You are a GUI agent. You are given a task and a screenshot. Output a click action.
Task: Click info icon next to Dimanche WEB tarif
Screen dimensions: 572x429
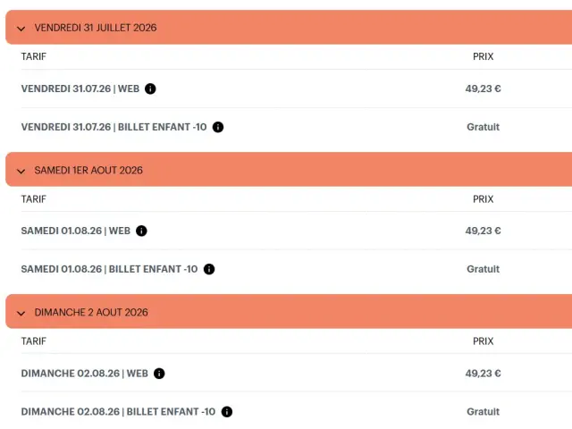click(159, 374)
